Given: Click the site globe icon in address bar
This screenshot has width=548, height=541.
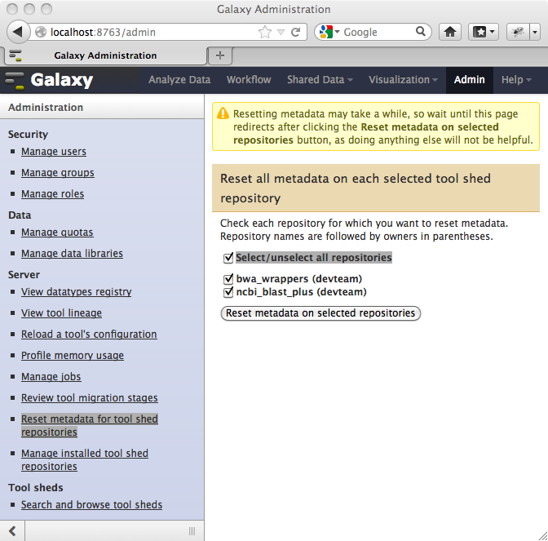Looking at the screenshot, I should point(41,32).
